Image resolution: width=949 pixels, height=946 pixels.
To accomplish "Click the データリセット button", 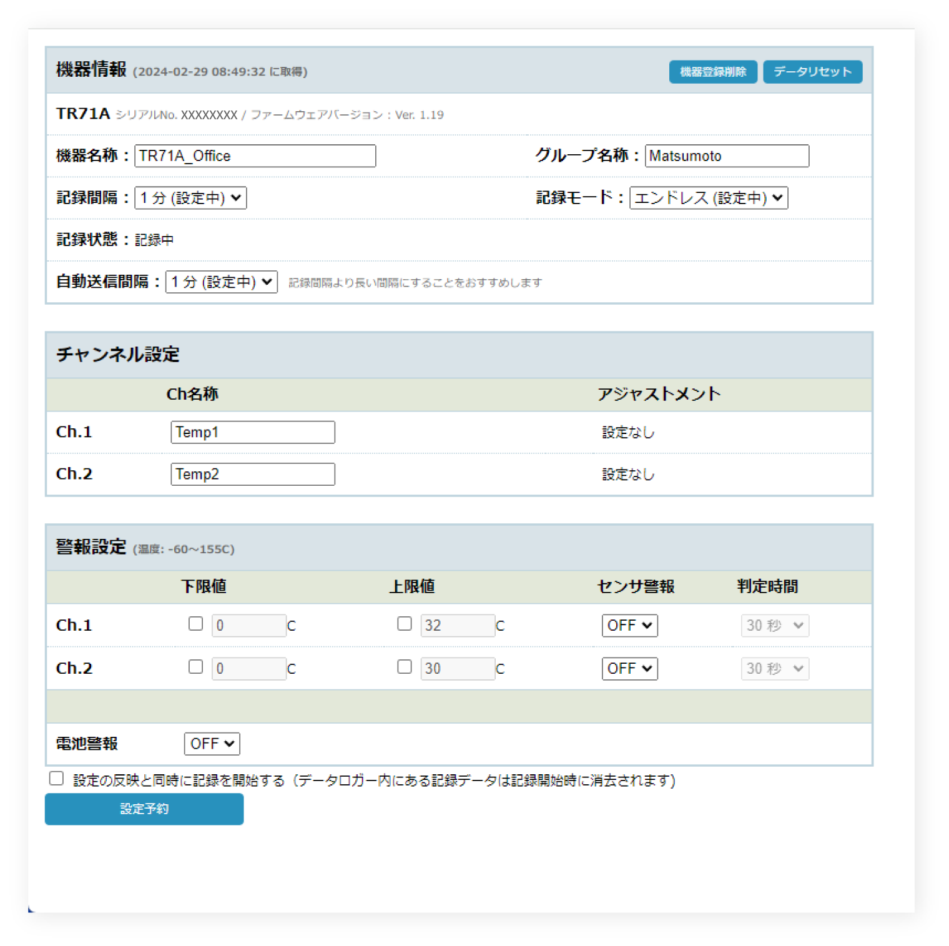I will (812, 71).
